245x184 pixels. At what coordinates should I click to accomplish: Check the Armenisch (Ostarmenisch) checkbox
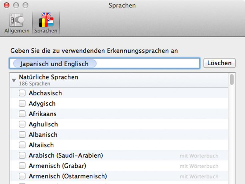coord(22,176)
